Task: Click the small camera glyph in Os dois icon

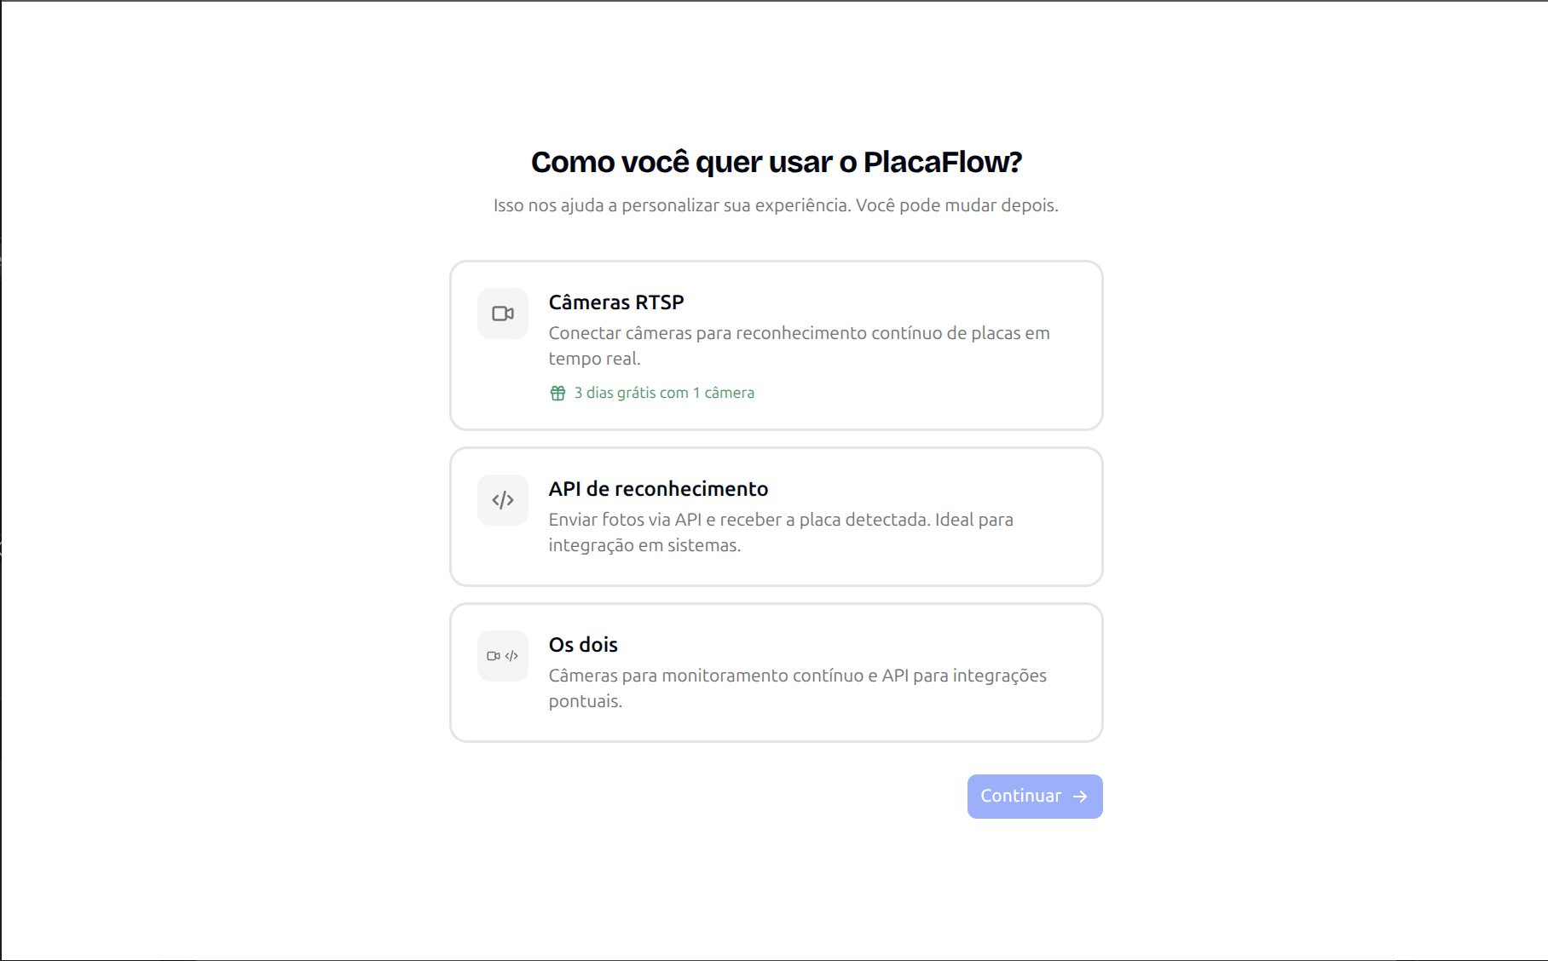Action: click(x=494, y=656)
